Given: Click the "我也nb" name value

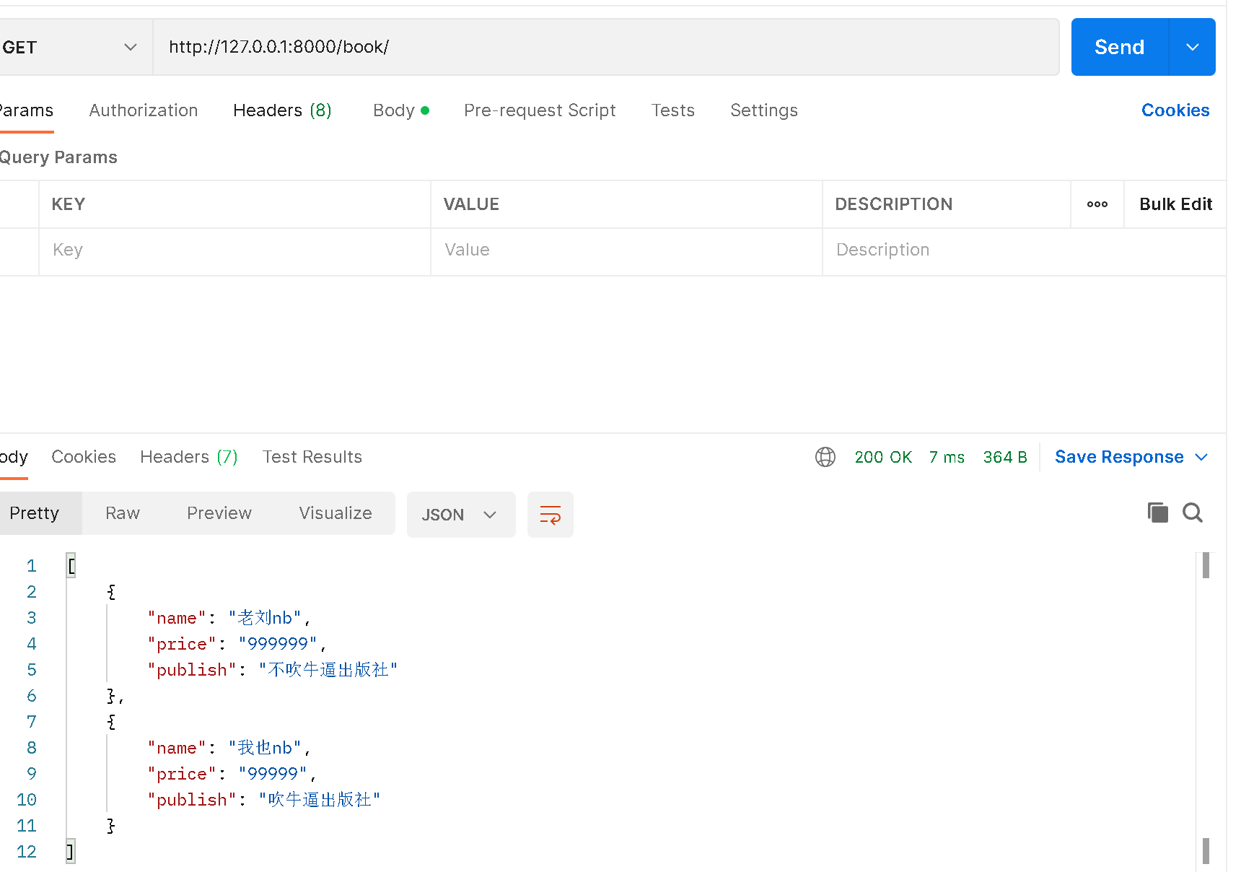Looking at the screenshot, I should point(265,748).
